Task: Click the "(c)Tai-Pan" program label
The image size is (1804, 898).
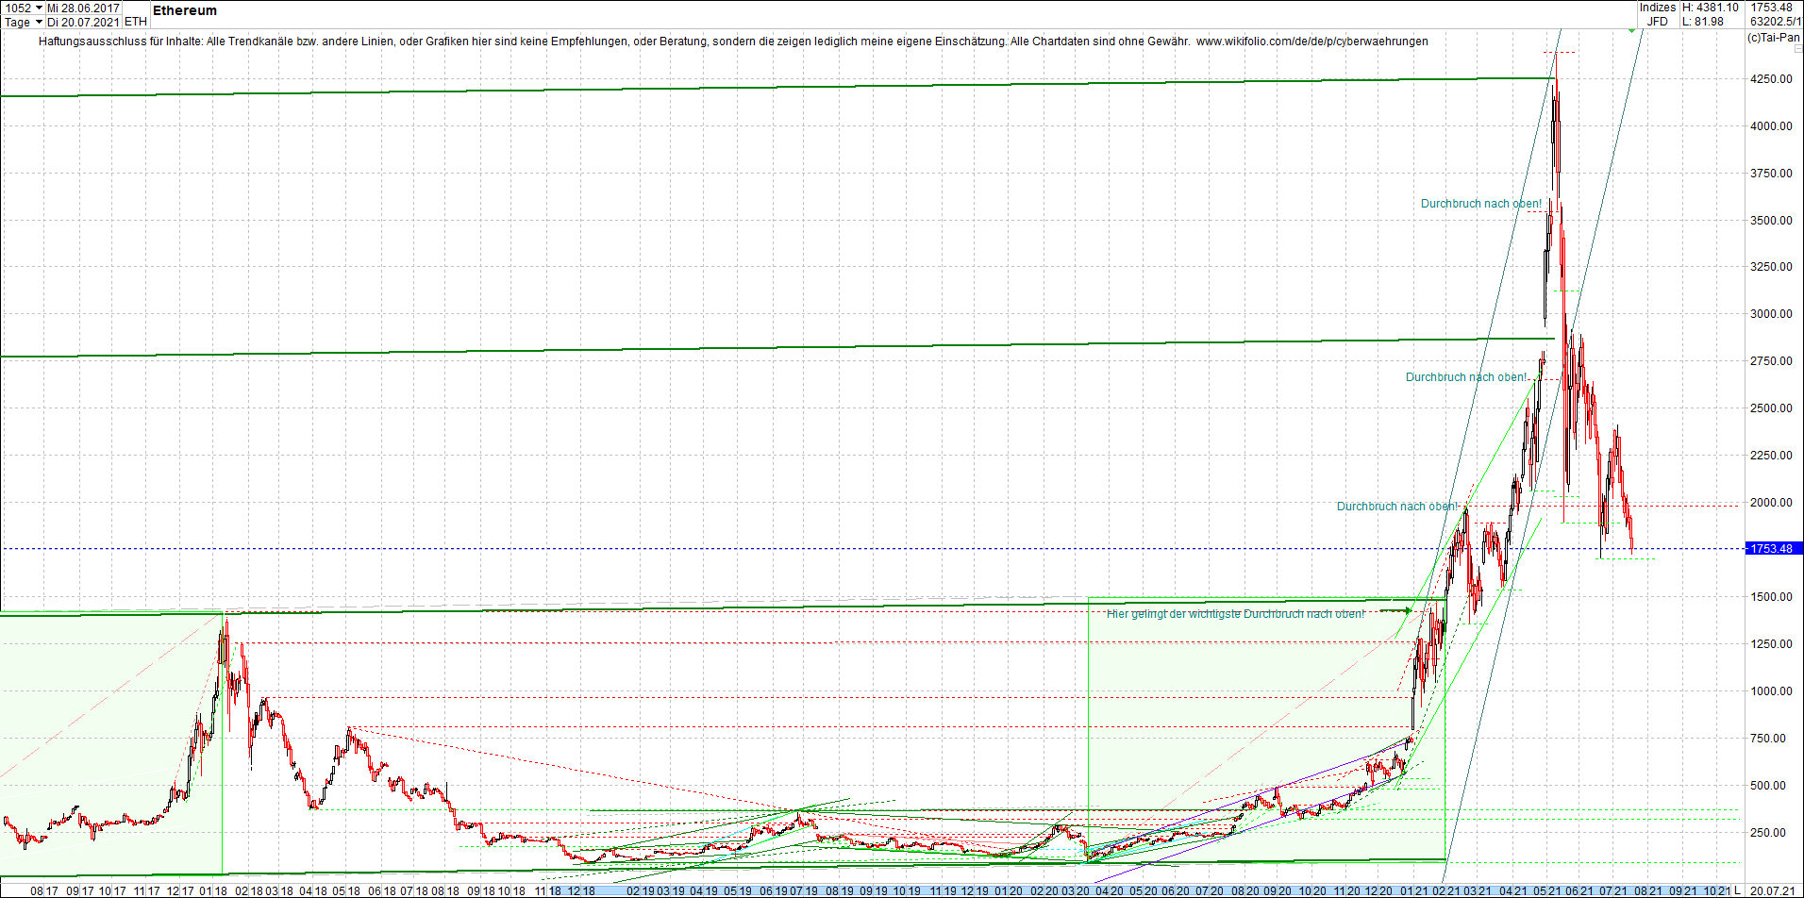Action: (x=1774, y=39)
